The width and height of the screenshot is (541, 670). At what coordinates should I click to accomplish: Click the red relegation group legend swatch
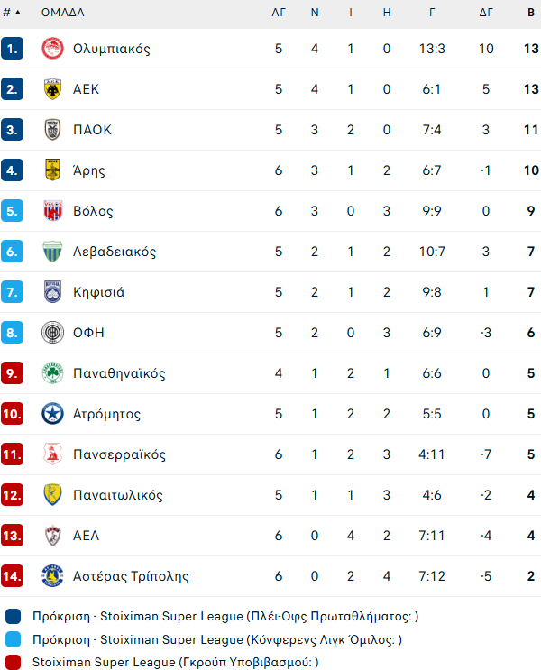click(x=13, y=662)
